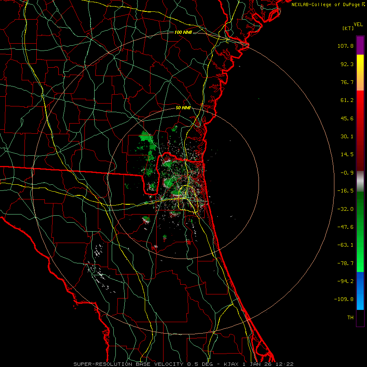The image size is (367, 367).
Task: Click the VEL legend title
Action: click(358, 24)
